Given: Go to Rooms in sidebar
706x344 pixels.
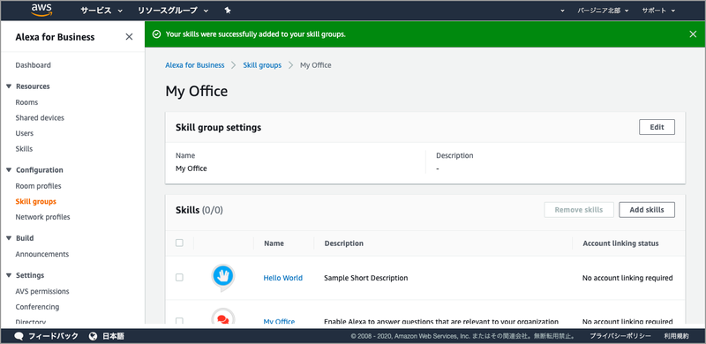Looking at the screenshot, I should pos(26,102).
